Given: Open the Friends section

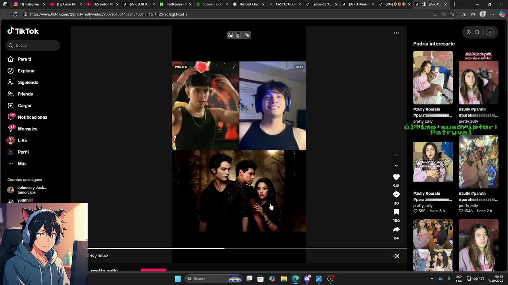Looking at the screenshot, I should click(25, 94).
